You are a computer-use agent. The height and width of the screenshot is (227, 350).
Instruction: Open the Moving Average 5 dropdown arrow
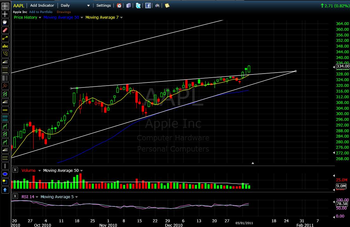click(x=77, y=197)
